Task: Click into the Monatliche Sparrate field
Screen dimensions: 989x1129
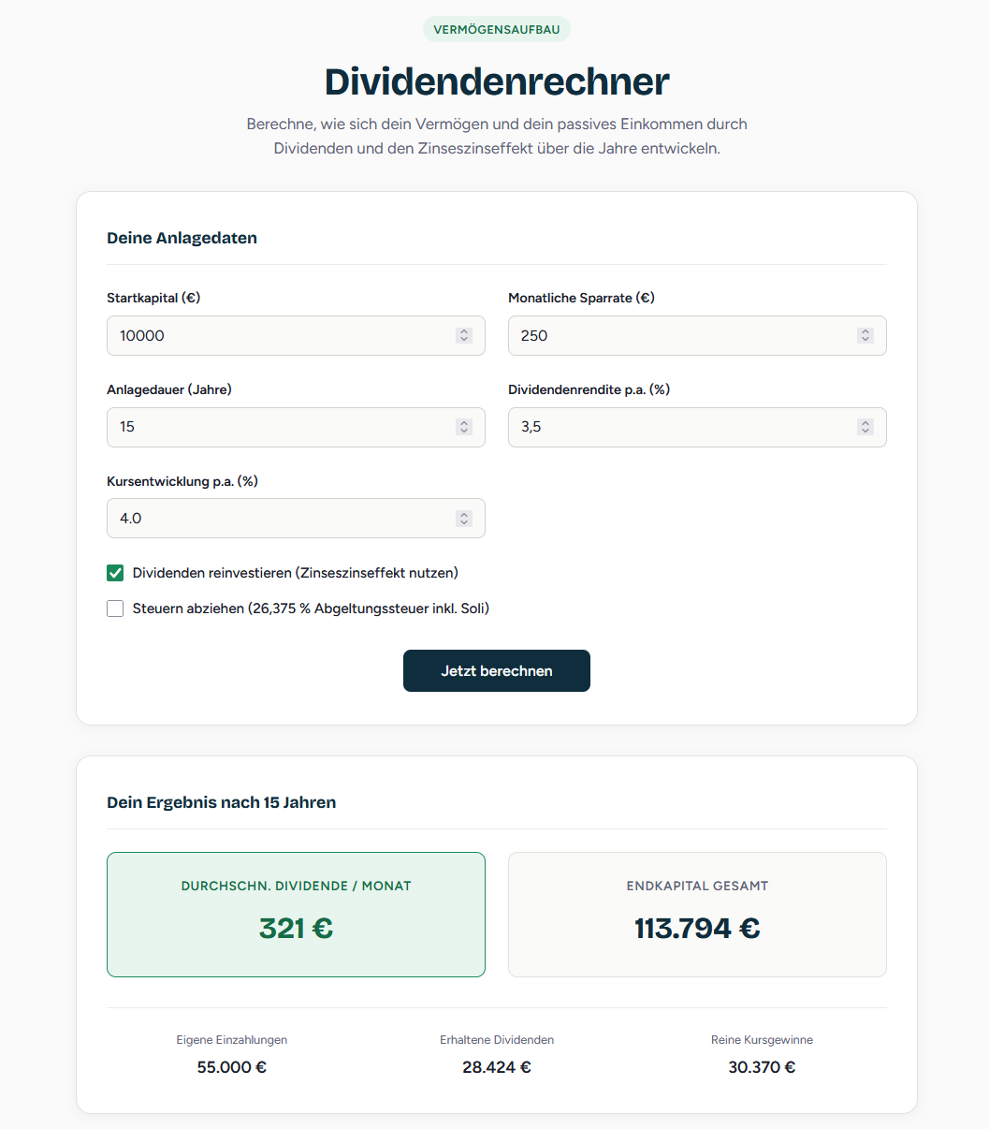Action: 683,335
